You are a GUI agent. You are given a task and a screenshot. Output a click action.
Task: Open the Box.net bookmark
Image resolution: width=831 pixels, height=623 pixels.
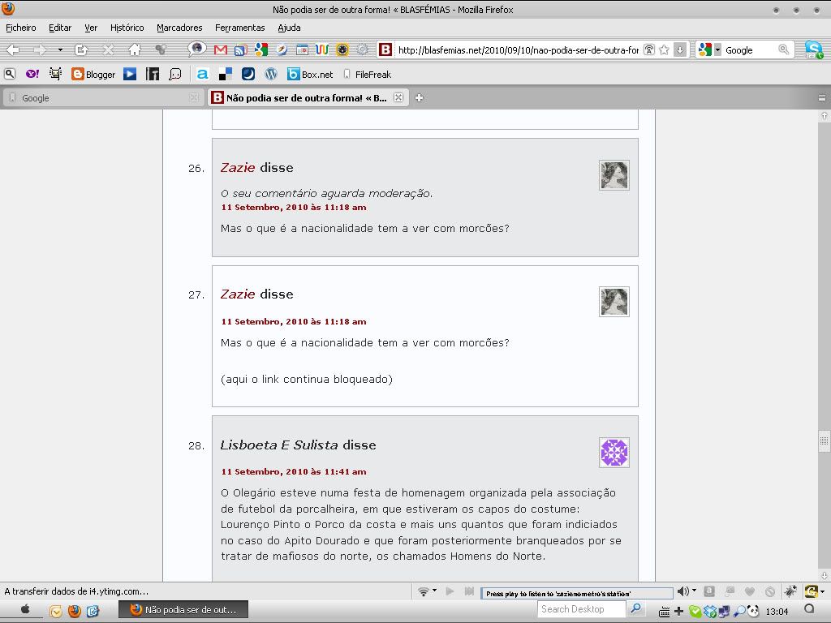310,74
